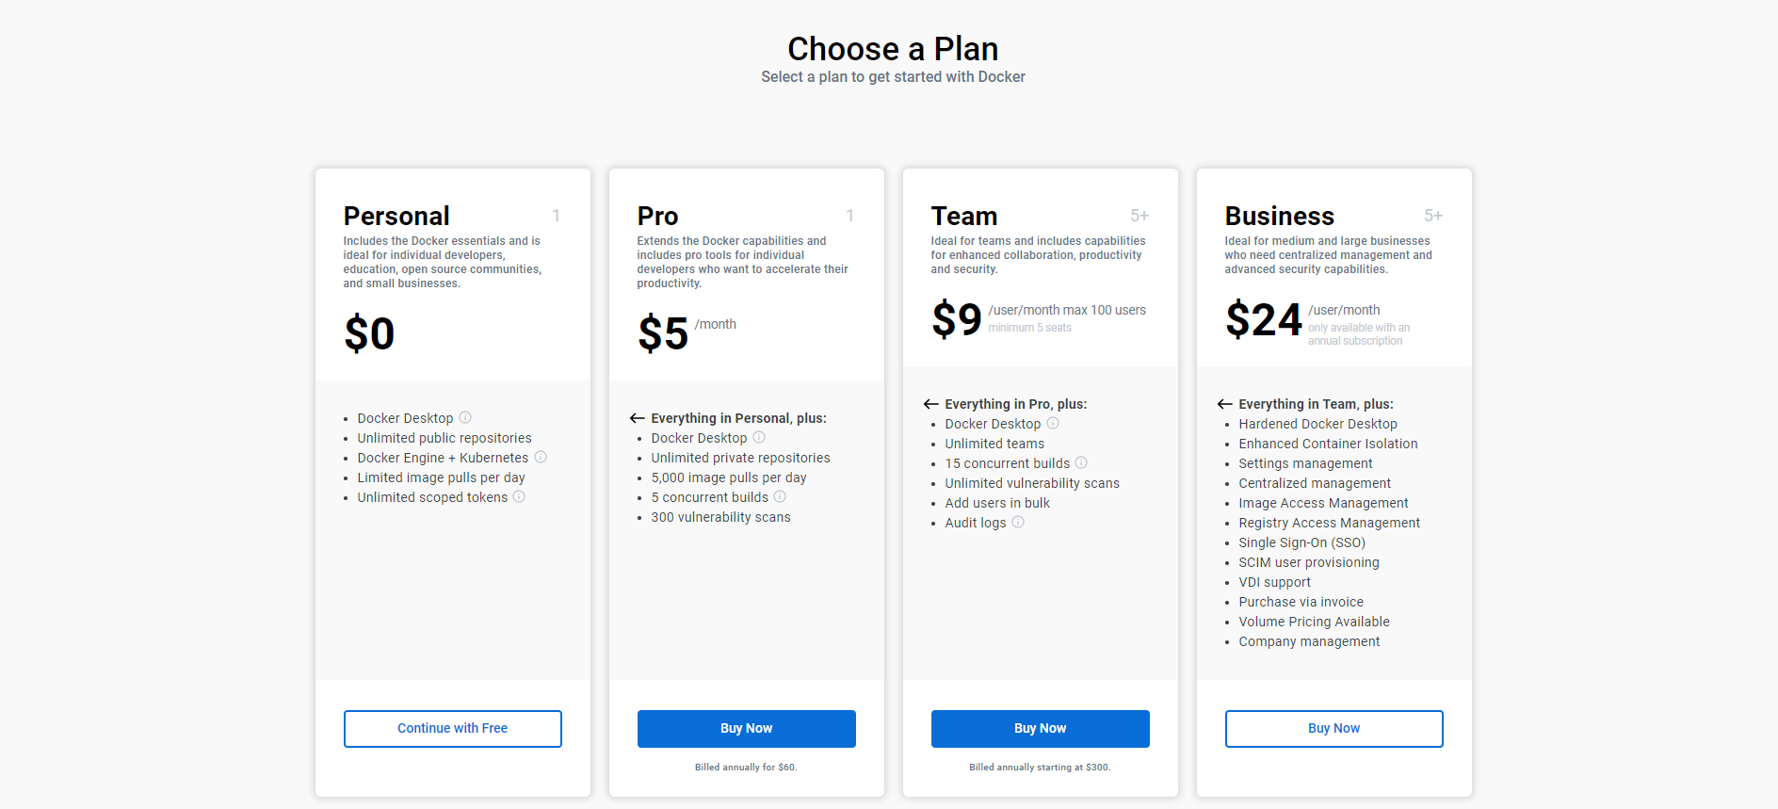Click arrow next to Everything in Team, plus

[x=1225, y=404]
